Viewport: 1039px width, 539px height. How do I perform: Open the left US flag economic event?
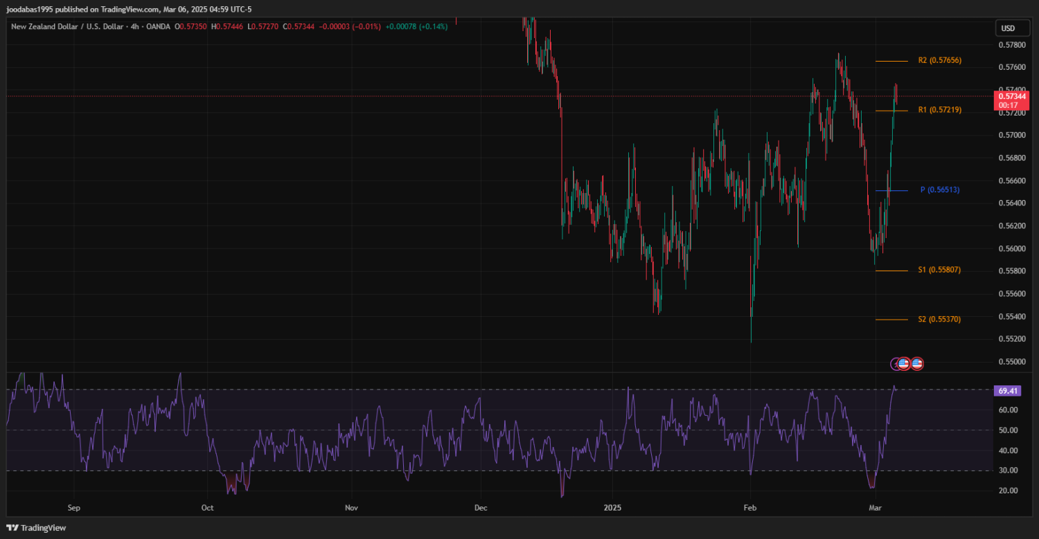click(905, 363)
